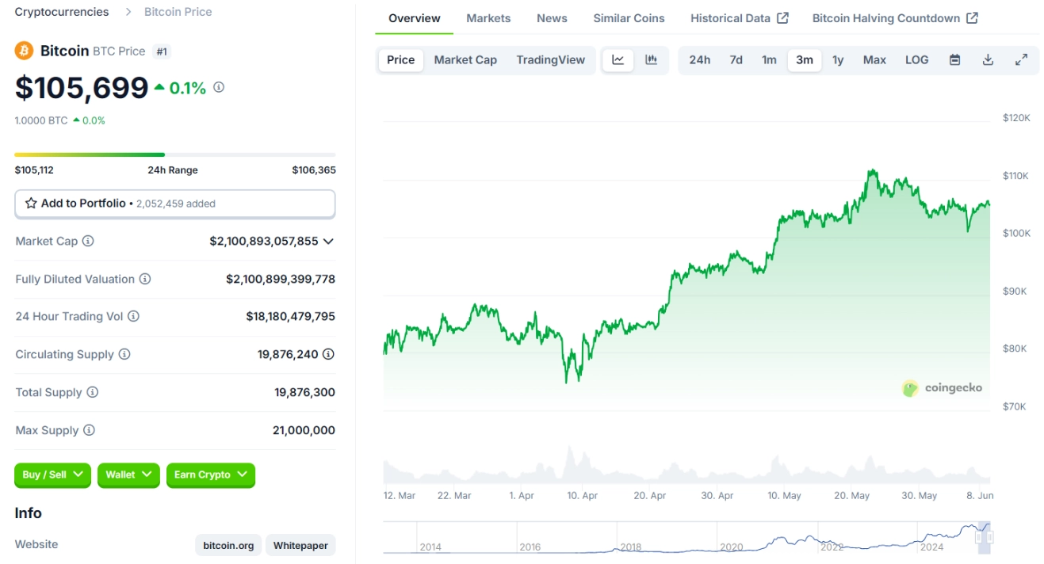The height and width of the screenshot is (564, 1044).
Task: Select the TradingView chart mode
Action: [x=551, y=60]
